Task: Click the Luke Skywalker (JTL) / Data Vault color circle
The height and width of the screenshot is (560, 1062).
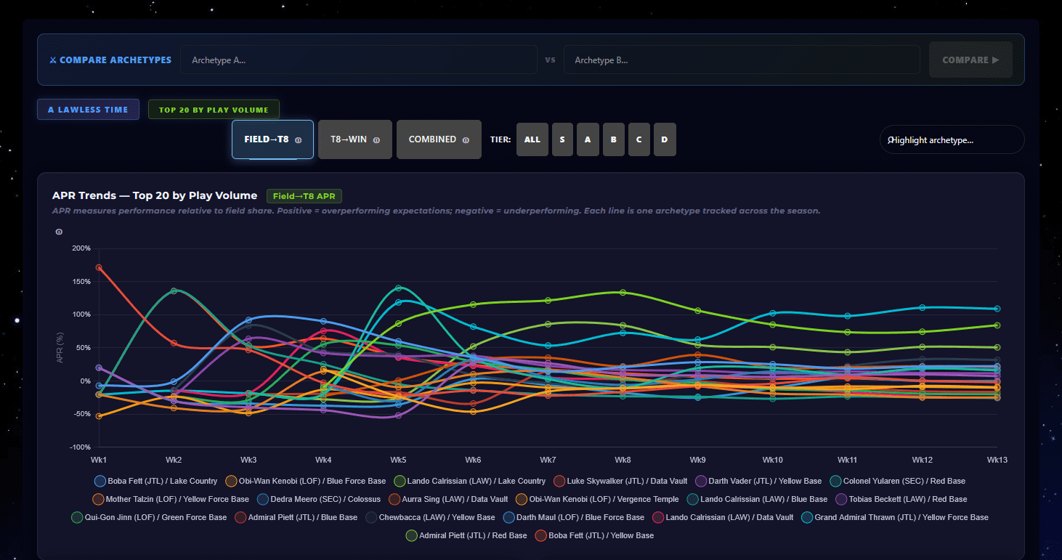Action: [559, 481]
